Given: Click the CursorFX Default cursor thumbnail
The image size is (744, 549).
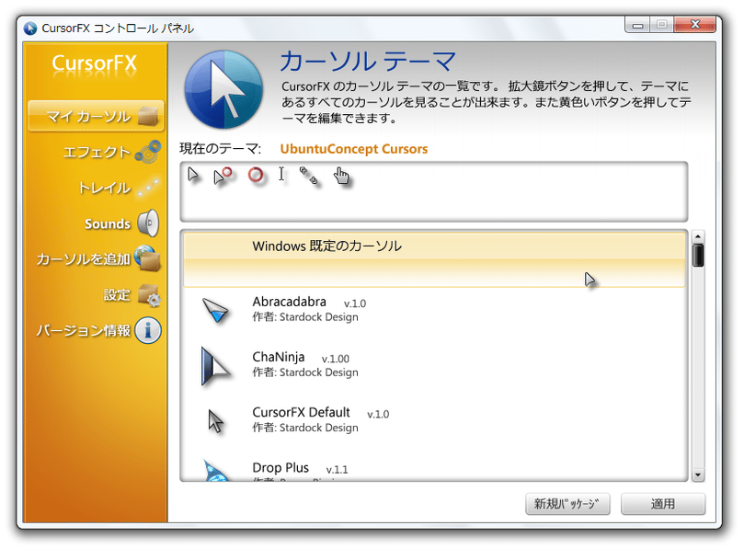Looking at the screenshot, I should [215, 421].
